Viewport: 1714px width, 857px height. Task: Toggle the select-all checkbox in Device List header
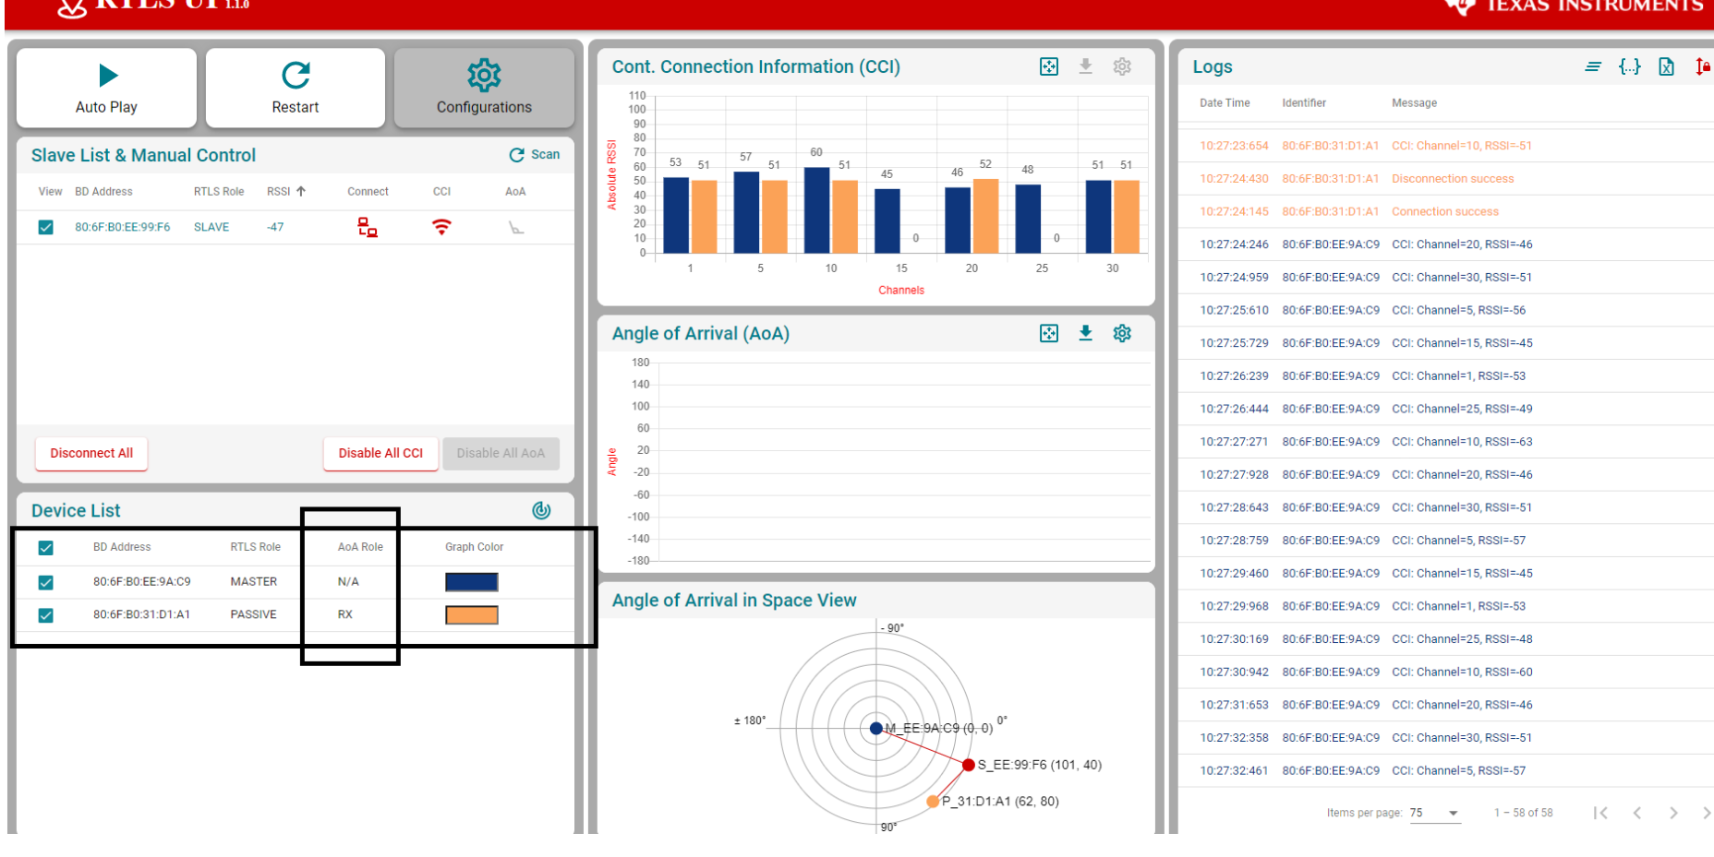pos(45,548)
